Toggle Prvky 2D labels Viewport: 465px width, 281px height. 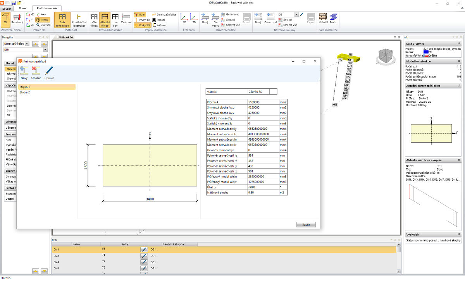click(x=142, y=25)
